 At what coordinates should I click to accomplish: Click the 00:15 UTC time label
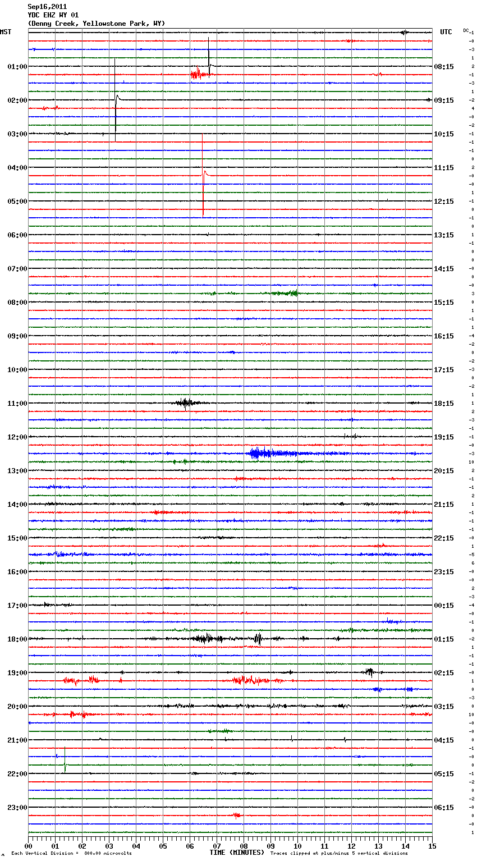(444, 606)
